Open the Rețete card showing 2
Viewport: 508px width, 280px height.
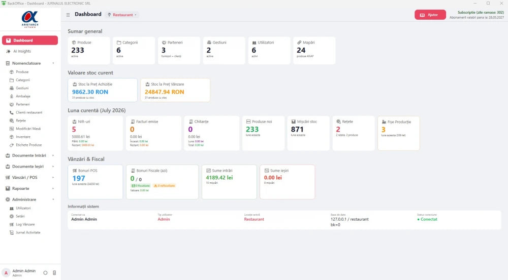(x=354, y=133)
